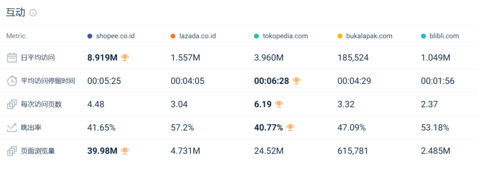The image size is (478, 170).
Task: Click the pages icon beside 页面浏览量
Action: [x=12, y=151]
